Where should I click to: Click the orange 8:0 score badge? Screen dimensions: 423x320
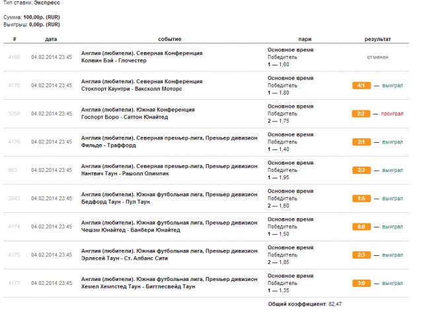(x=362, y=227)
